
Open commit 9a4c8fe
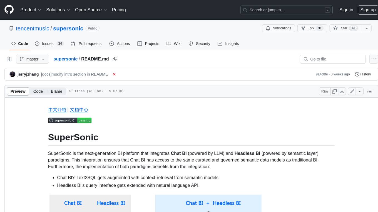[x=322, y=74]
